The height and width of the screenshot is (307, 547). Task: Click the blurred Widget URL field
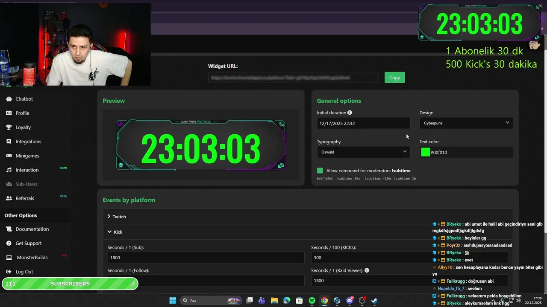point(294,78)
